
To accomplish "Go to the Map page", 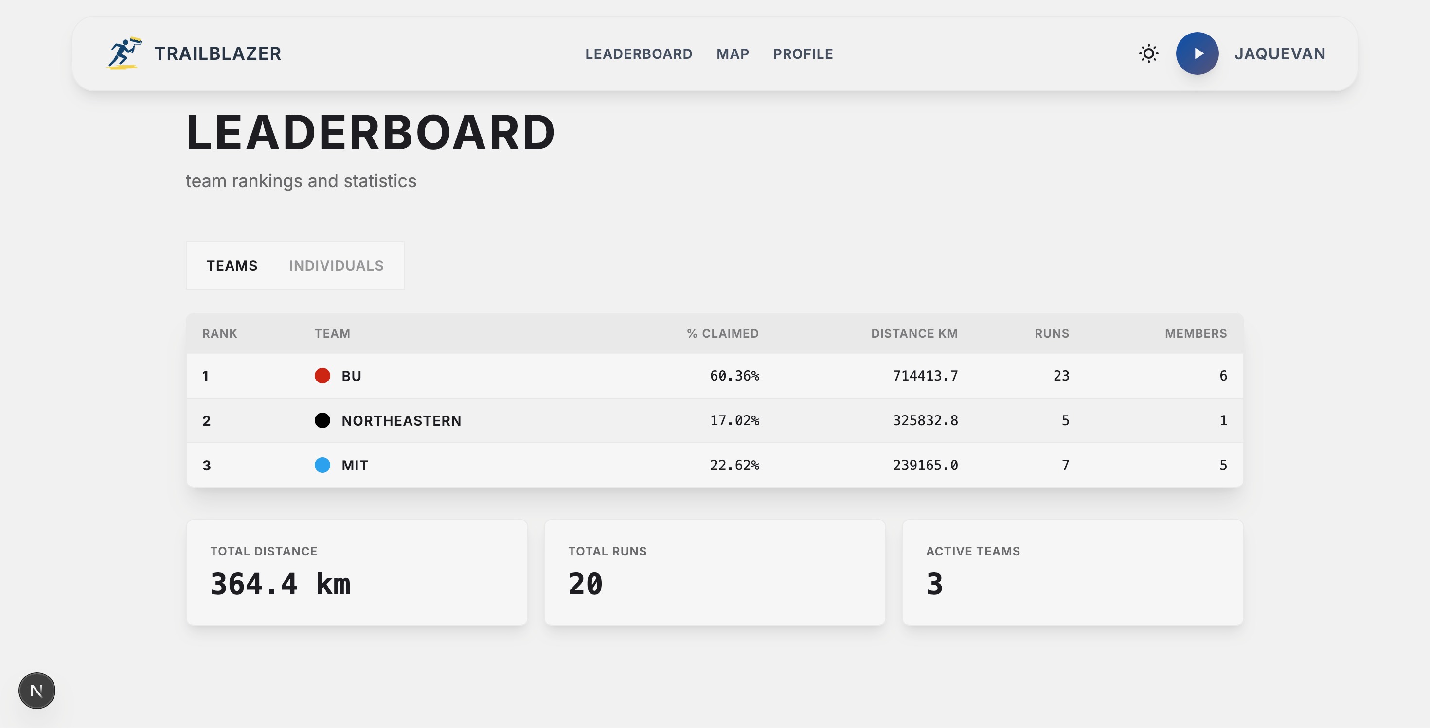I will coord(732,54).
